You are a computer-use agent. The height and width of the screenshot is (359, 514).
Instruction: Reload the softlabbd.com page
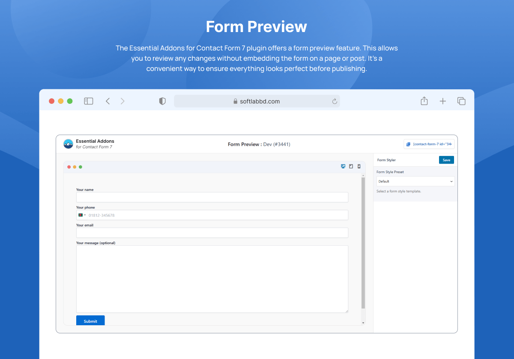(x=335, y=101)
